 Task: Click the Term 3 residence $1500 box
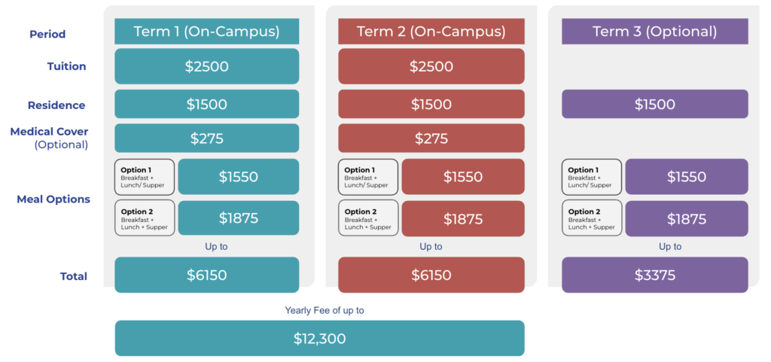[x=654, y=104]
